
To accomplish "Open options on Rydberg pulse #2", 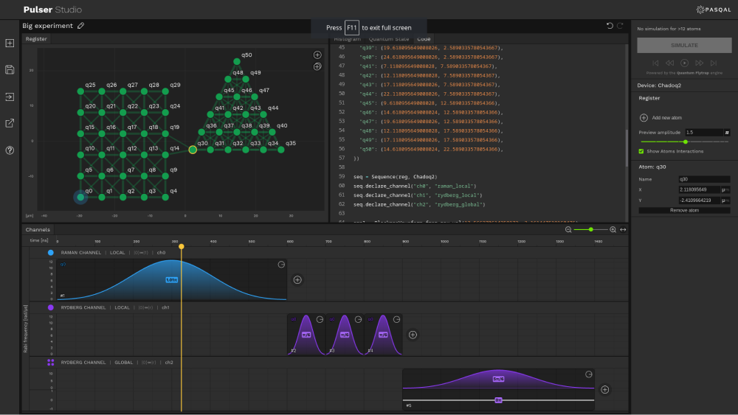I will click(320, 319).
